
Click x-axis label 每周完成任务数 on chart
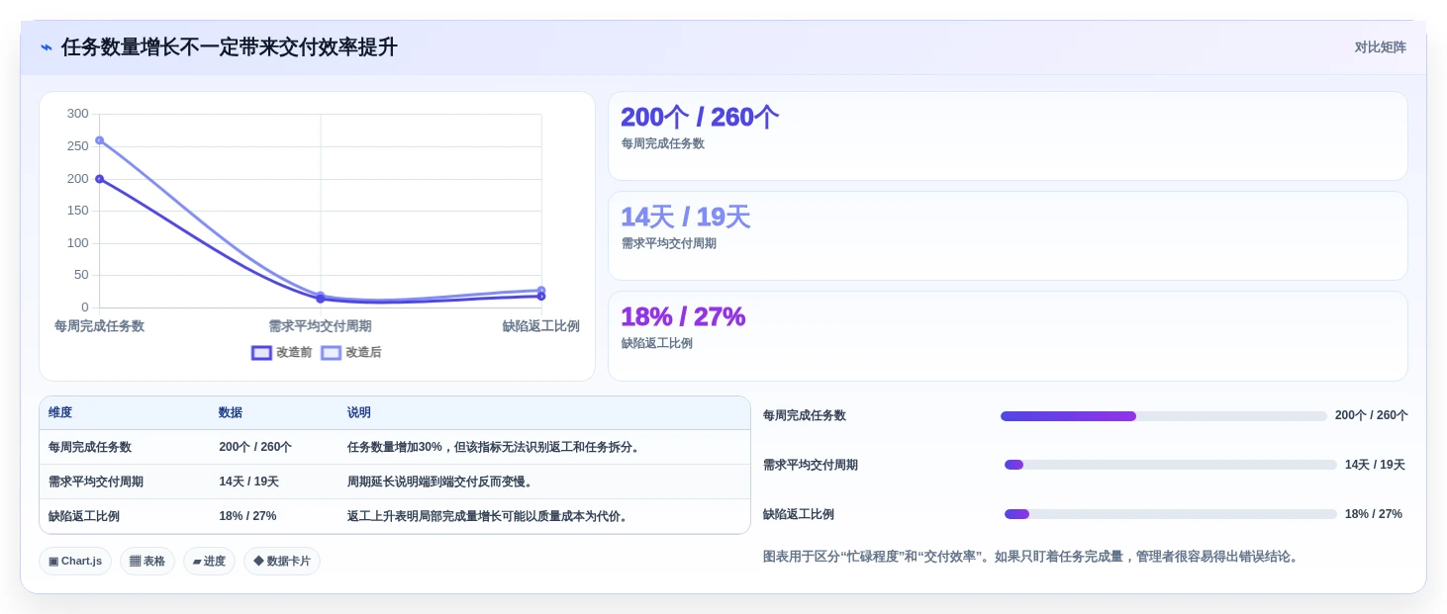pos(99,326)
